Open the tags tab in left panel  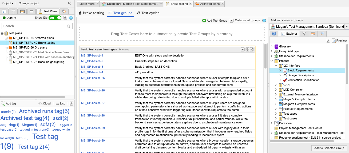(x=64, y=11)
